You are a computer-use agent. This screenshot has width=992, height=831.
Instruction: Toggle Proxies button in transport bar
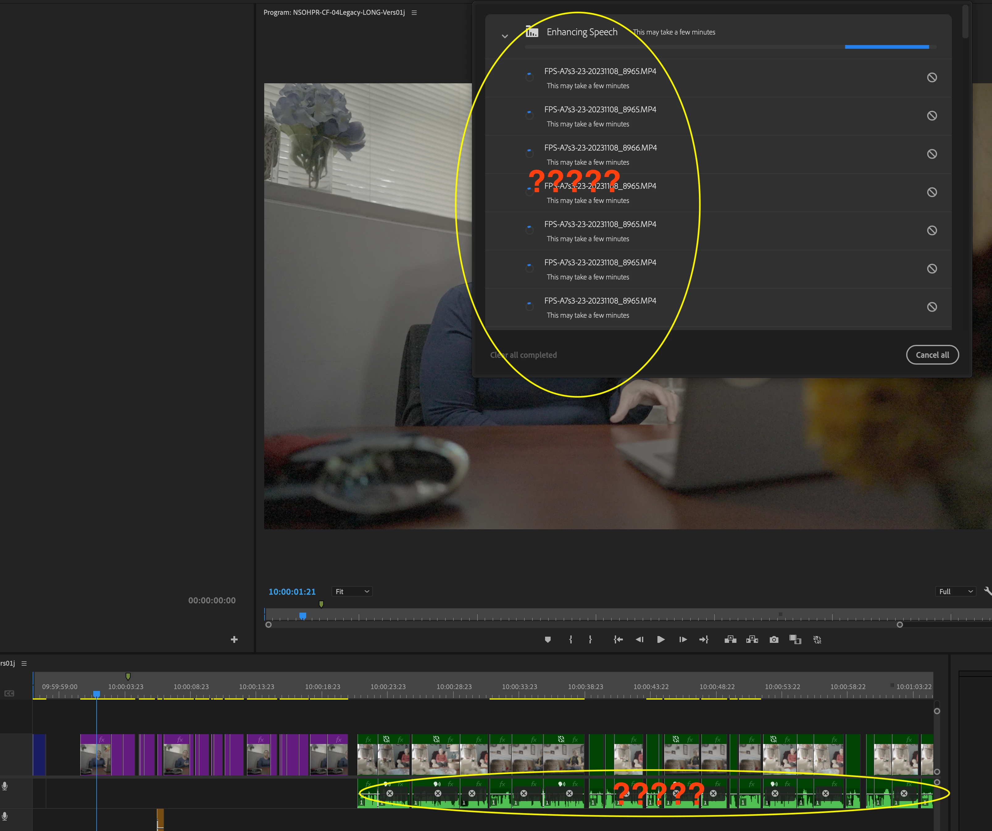817,639
